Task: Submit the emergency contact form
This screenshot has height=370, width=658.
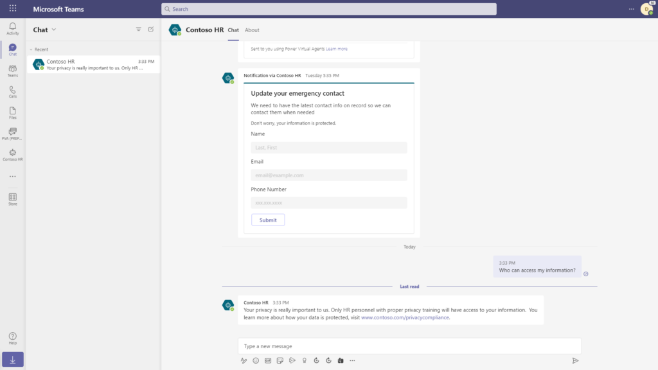Action: [x=268, y=220]
